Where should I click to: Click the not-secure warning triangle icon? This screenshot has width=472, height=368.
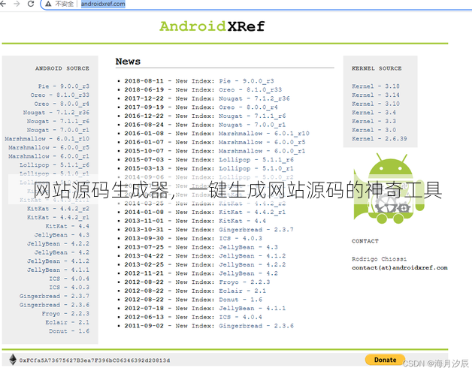(48, 4)
